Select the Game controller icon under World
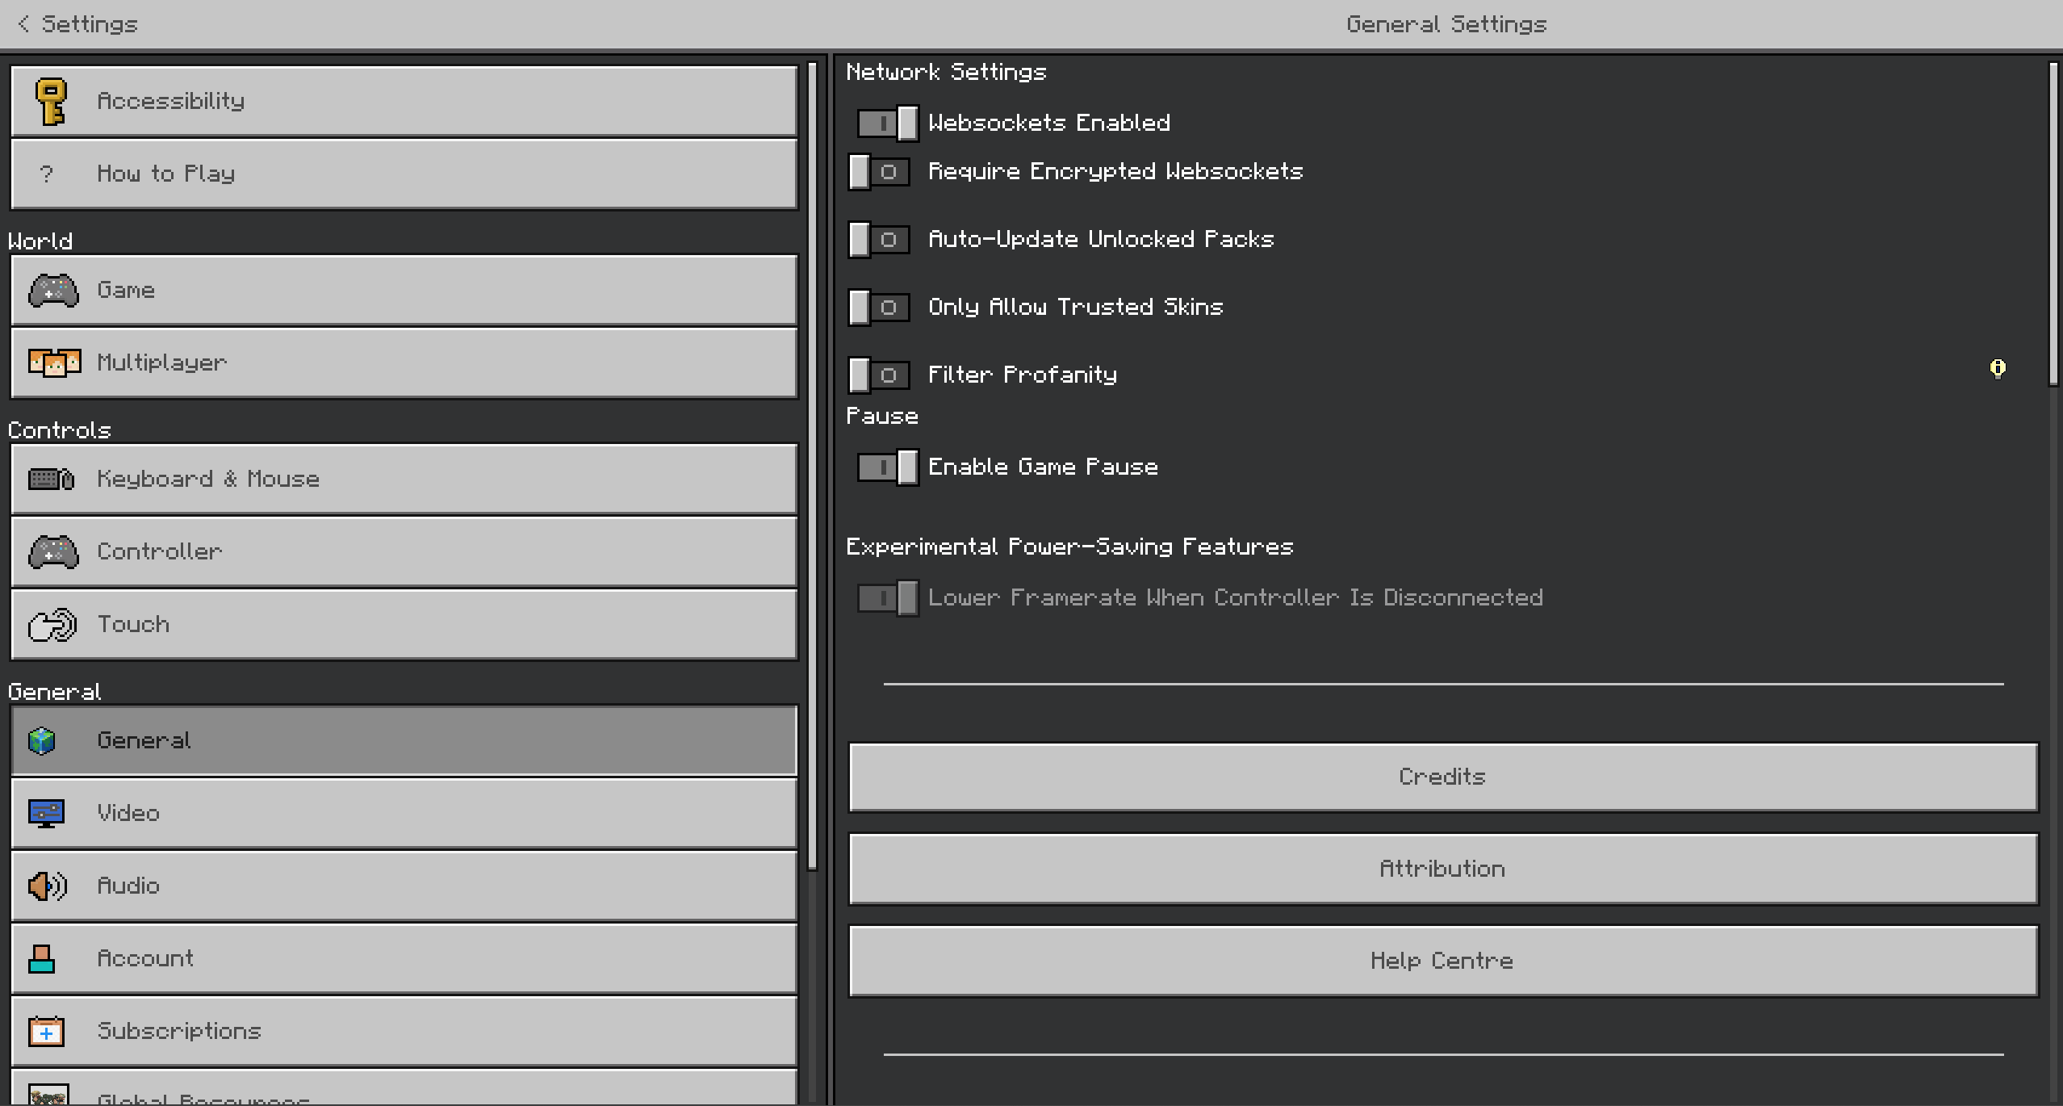The image size is (2063, 1106). pos(52,289)
